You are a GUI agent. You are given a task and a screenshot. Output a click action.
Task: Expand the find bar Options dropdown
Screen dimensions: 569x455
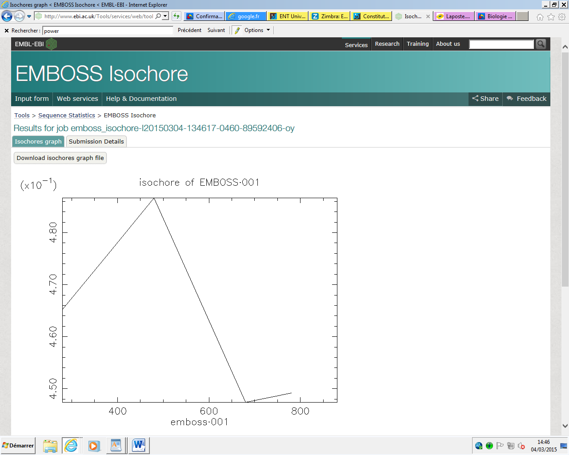257,30
